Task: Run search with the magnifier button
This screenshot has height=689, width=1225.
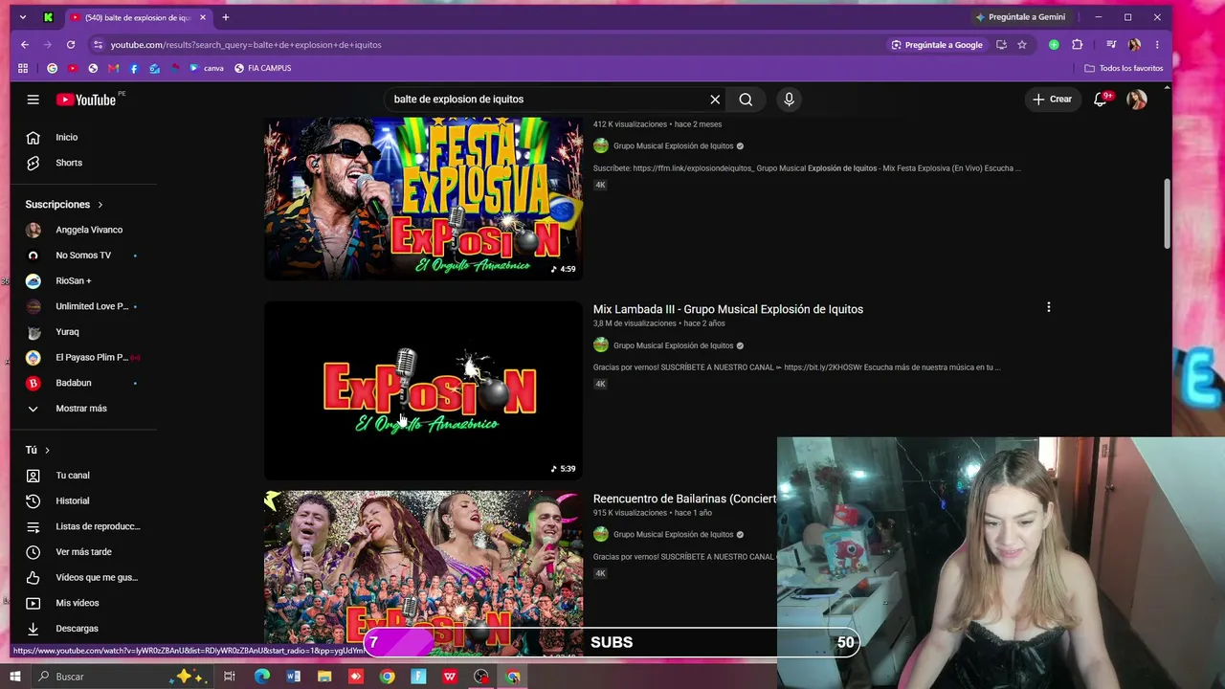Action: [x=746, y=100]
